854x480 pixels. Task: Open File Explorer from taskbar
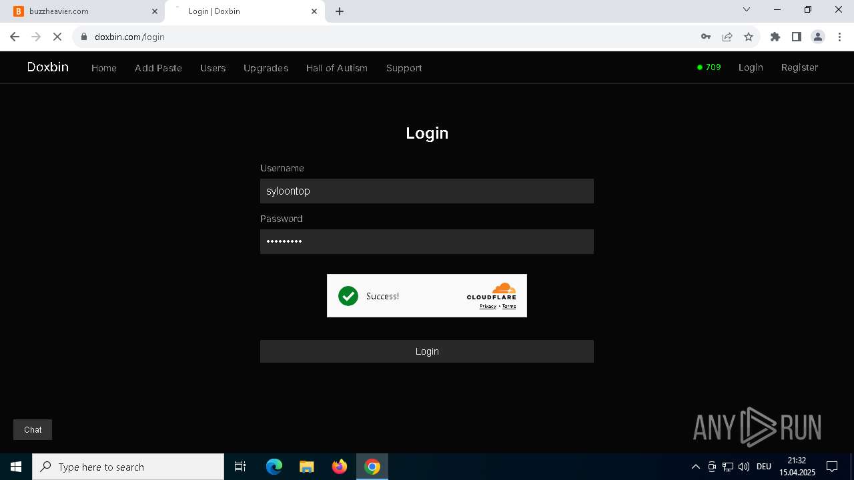click(x=307, y=467)
